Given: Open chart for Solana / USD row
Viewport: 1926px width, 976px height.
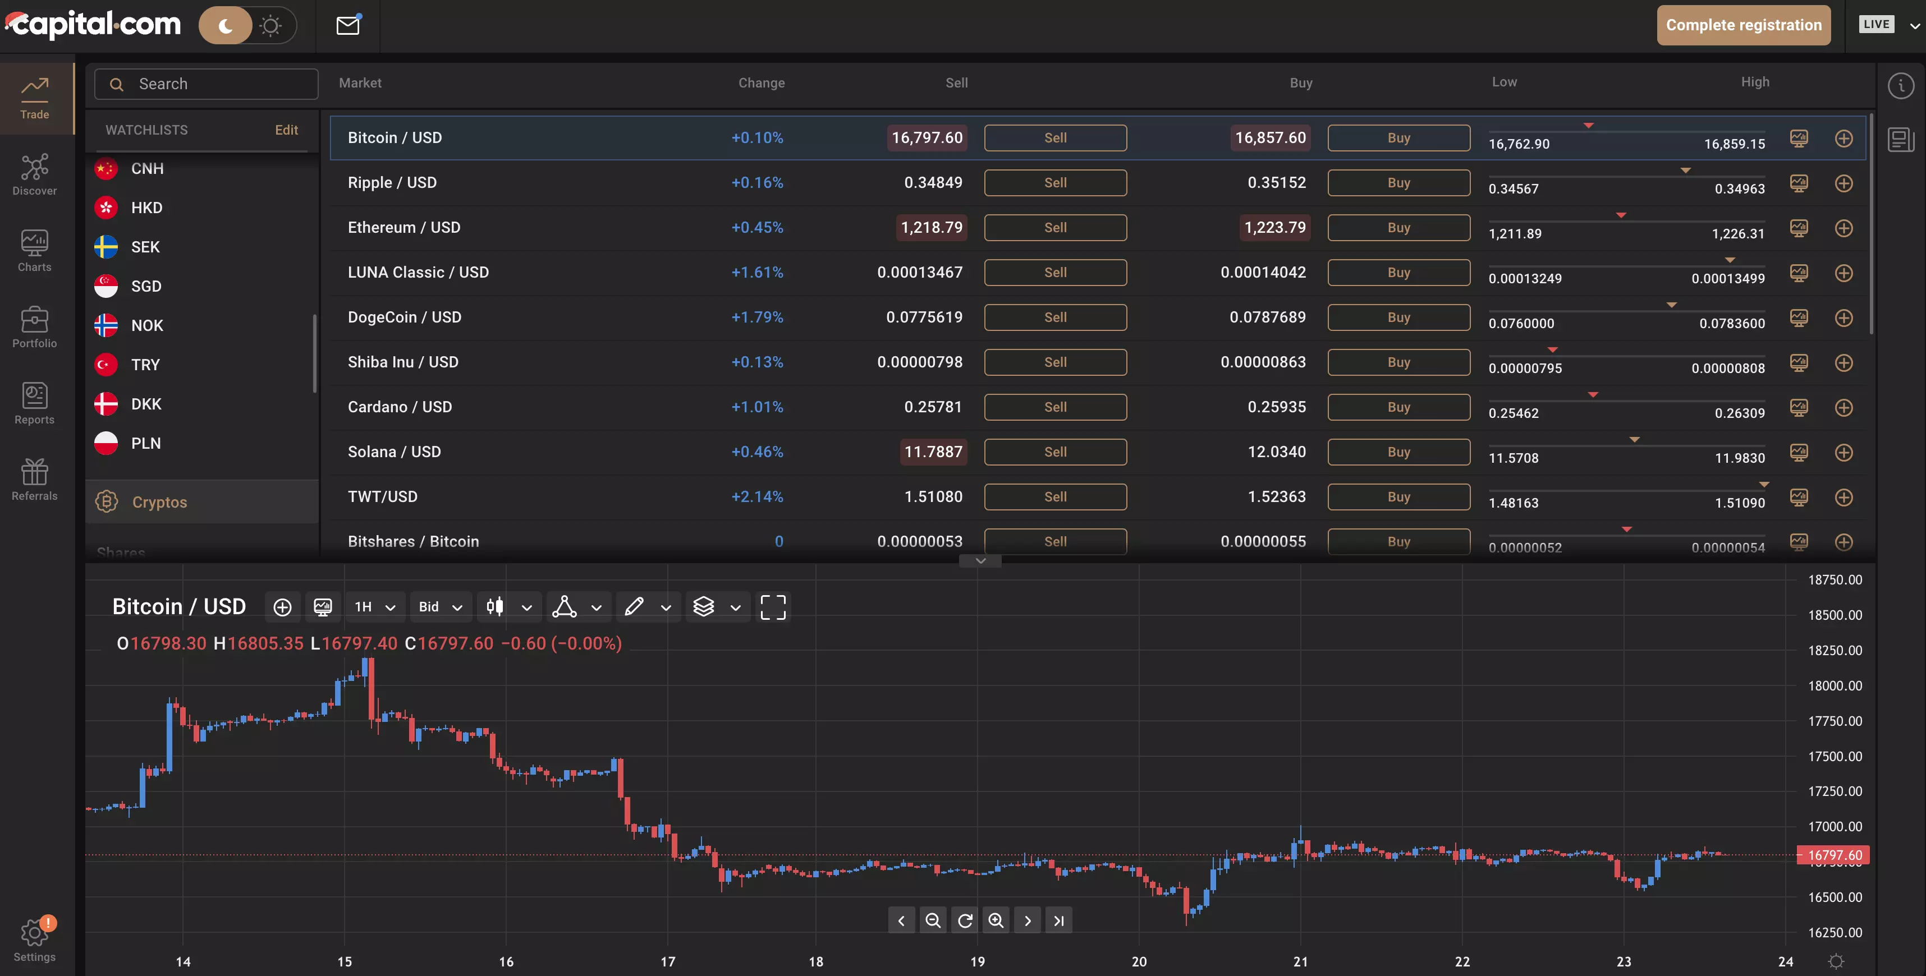Looking at the screenshot, I should pyautogui.click(x=1799, y=452).
